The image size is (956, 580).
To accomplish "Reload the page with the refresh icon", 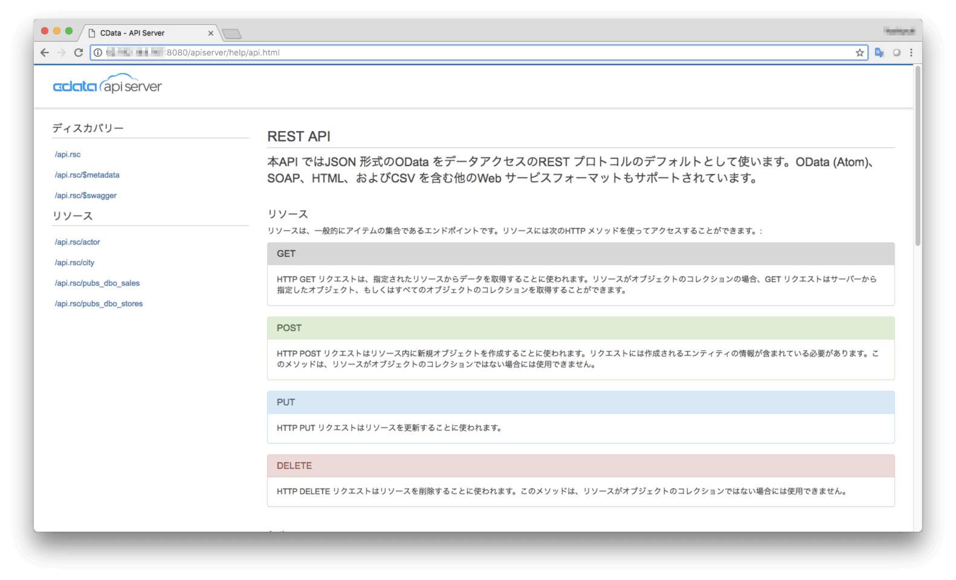I will pyautogui.click(x=79, y=53).
